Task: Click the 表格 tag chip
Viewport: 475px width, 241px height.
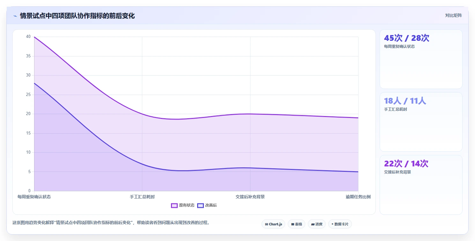Action: pyautogui.click(x=296, y=224)
